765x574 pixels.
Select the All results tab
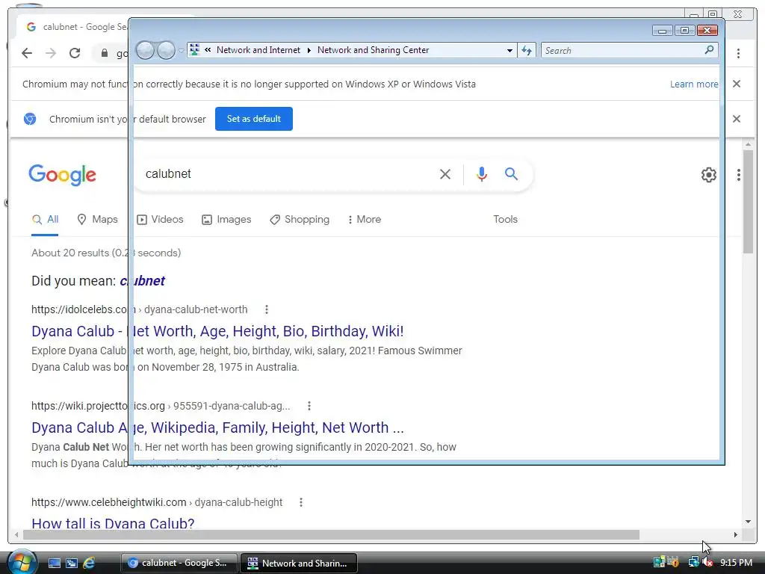(x=45, y=220)
